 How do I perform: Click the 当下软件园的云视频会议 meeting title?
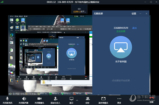tap(87, 2)
